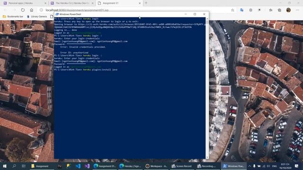
Task: Click PowerShell scrollbar up arrow
Action: coord(207,19)
